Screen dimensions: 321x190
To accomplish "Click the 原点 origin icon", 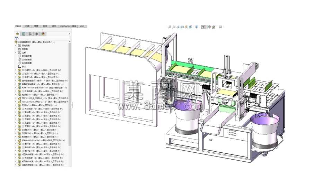I will [20, 67].
